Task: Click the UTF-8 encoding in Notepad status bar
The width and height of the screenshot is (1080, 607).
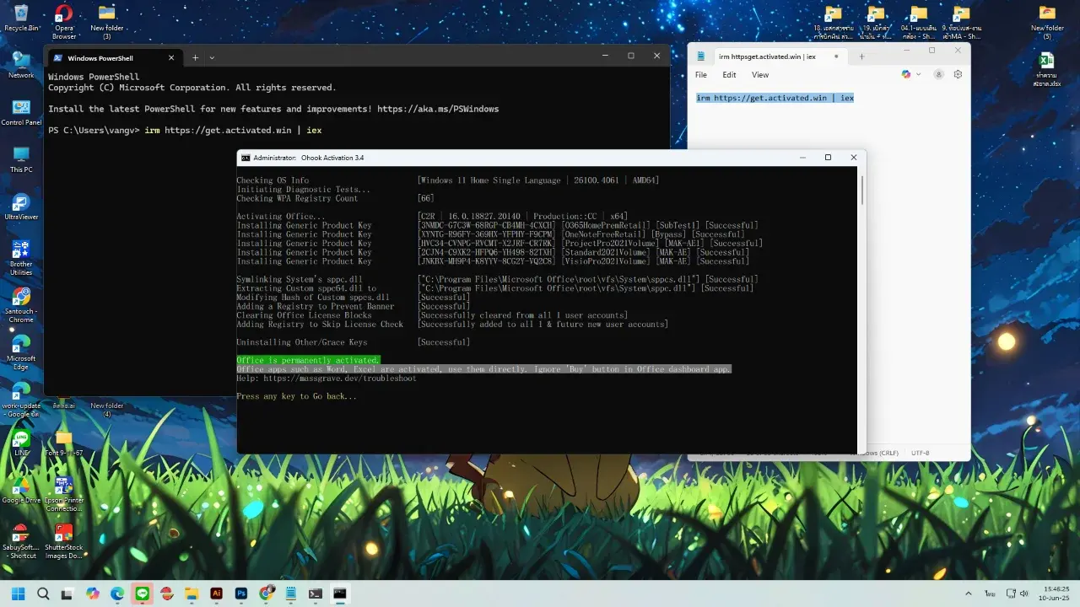Action: click(920, 453)
